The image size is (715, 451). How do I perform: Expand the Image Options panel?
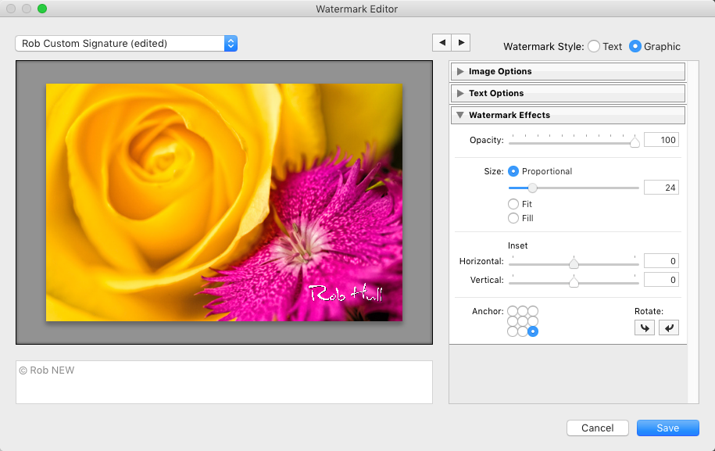tap(568, 71)
